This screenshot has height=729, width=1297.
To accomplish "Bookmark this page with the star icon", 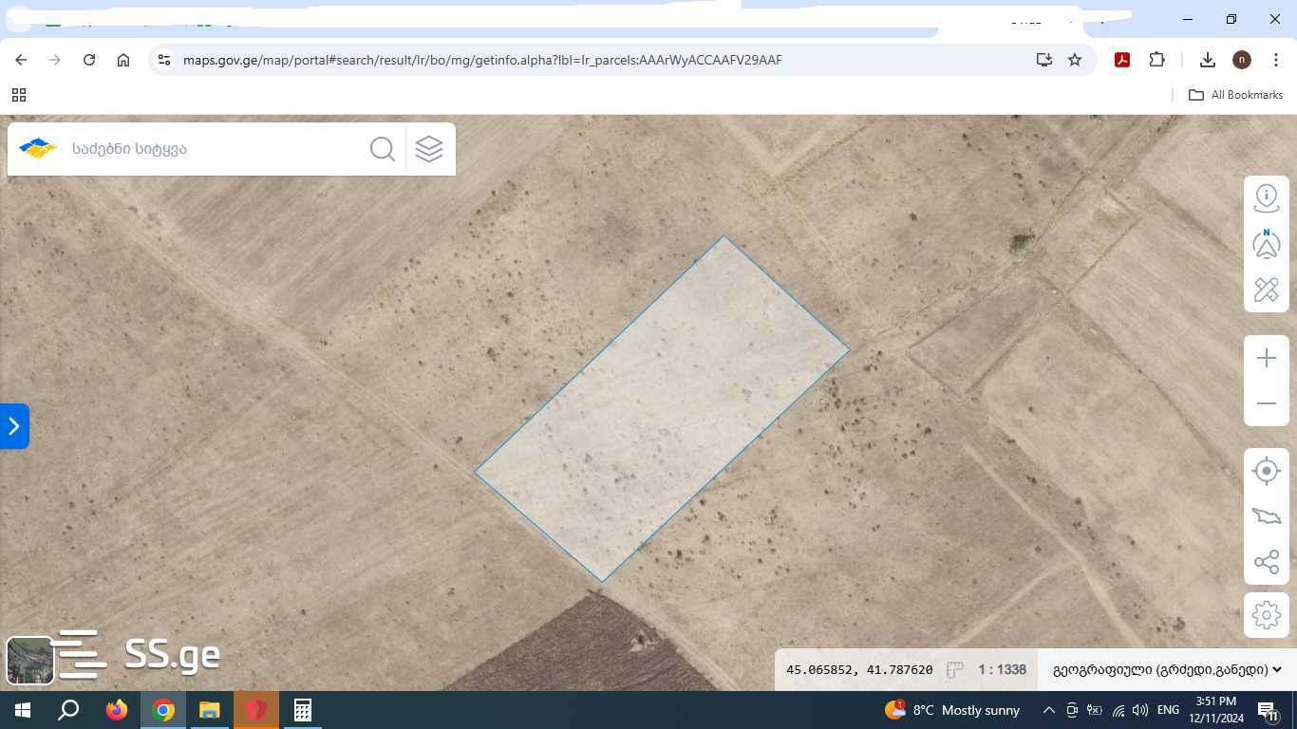I will 1075,60.
